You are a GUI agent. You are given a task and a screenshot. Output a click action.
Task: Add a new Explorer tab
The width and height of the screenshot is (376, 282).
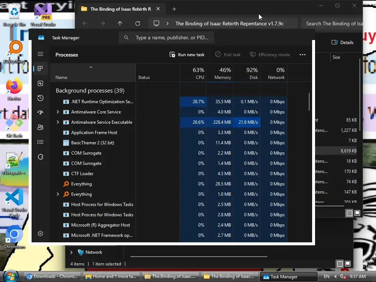click(174, 9)
